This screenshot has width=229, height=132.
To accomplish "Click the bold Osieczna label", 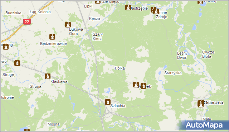I will click(x=213, y=103).
